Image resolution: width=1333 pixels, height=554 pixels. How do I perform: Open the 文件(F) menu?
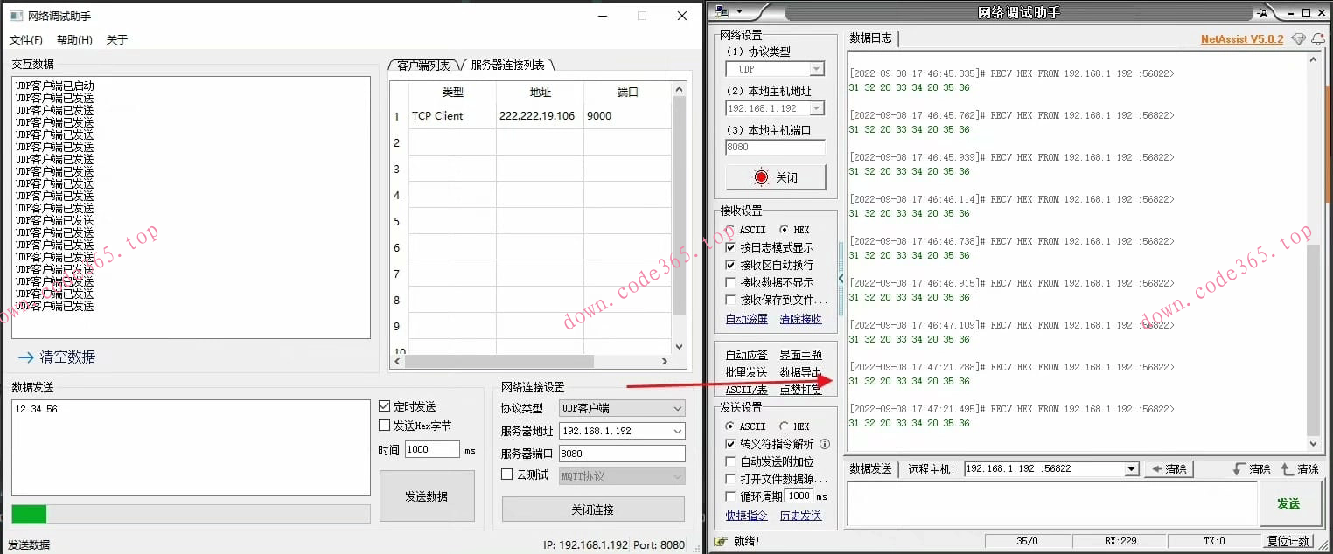[25, 39]
